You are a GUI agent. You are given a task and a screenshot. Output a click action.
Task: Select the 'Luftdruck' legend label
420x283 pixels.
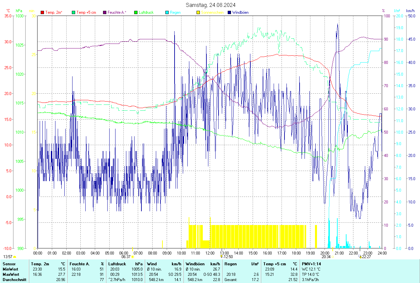click(146, 12)
